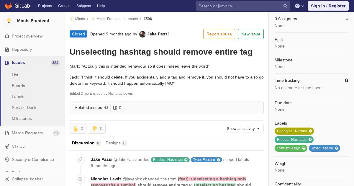Viewport: 354px width, 186px height.
Task: Click the Minds Frontend lightbulb avatar
Action: point(9,21)
